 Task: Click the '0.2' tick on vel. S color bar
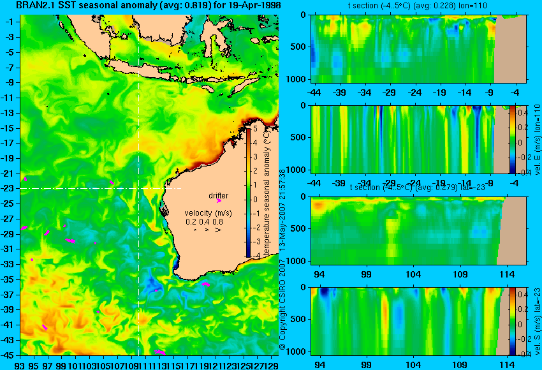tap(522, 309)
